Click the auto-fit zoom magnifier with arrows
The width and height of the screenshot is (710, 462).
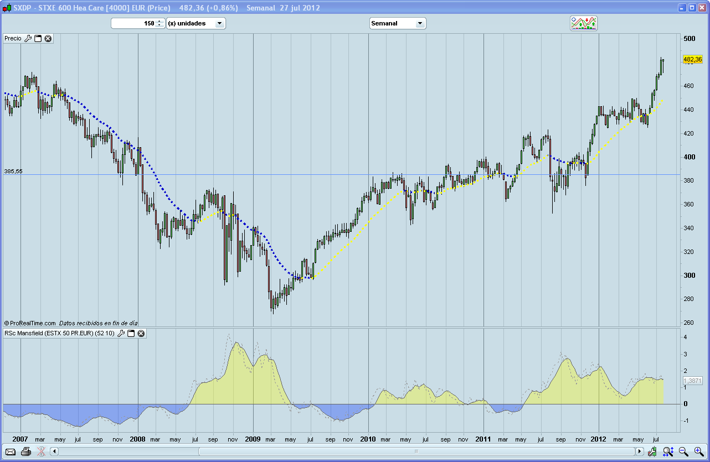(x=668, y=451)
